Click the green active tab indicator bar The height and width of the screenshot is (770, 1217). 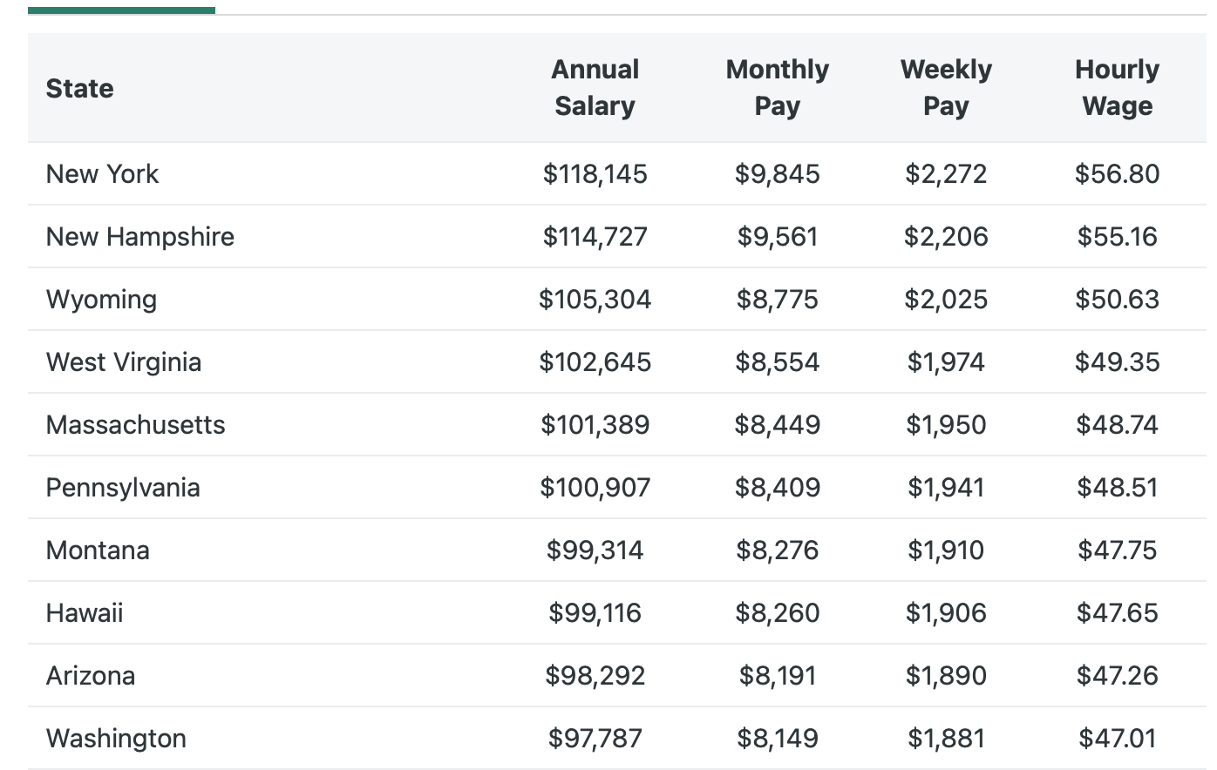pyautogui.click(x=121, y=10)
